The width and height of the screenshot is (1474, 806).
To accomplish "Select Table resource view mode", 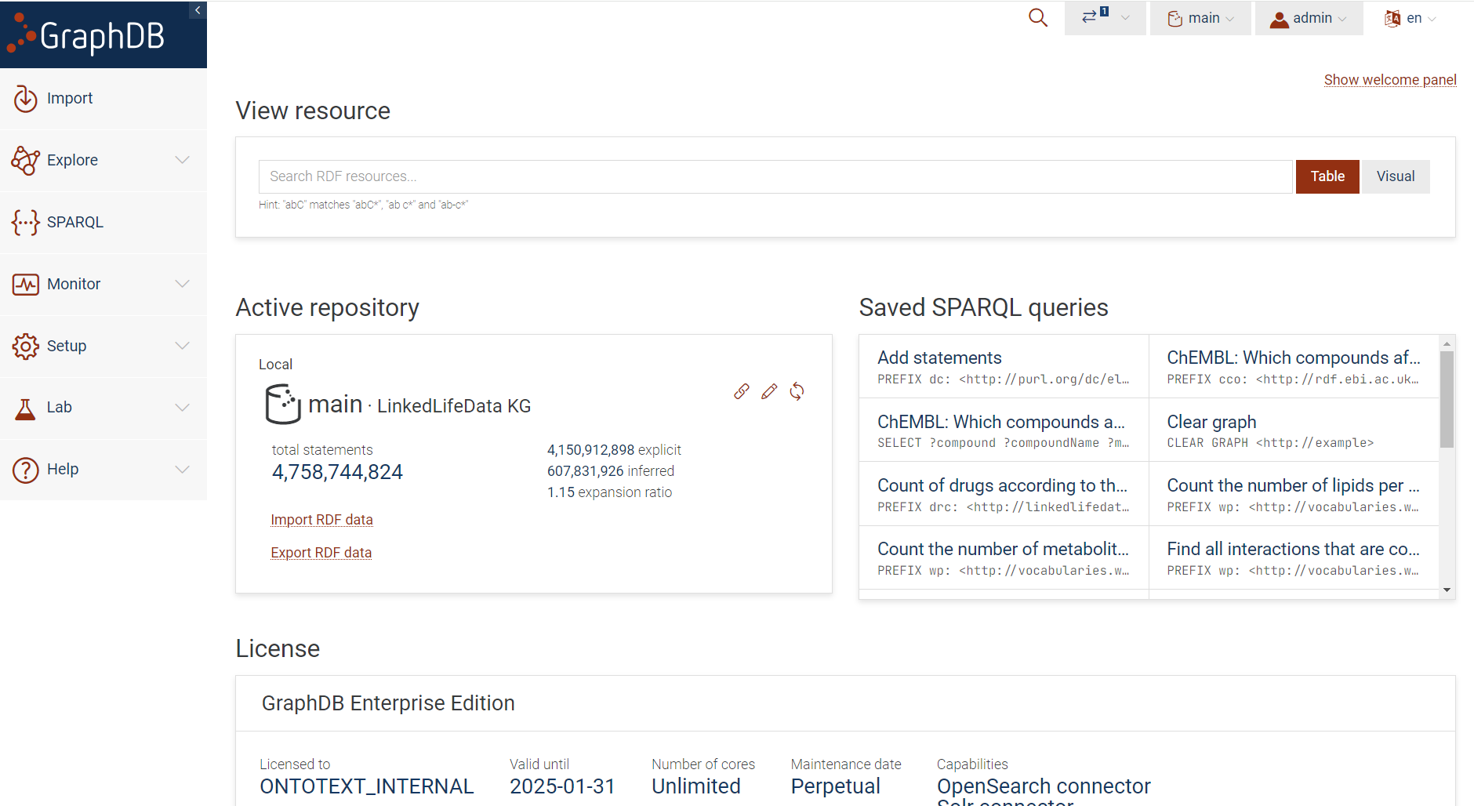I will point(1327,176).
